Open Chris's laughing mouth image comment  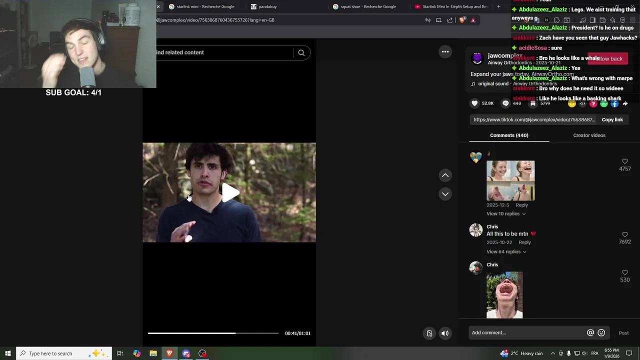pos(504,295)
